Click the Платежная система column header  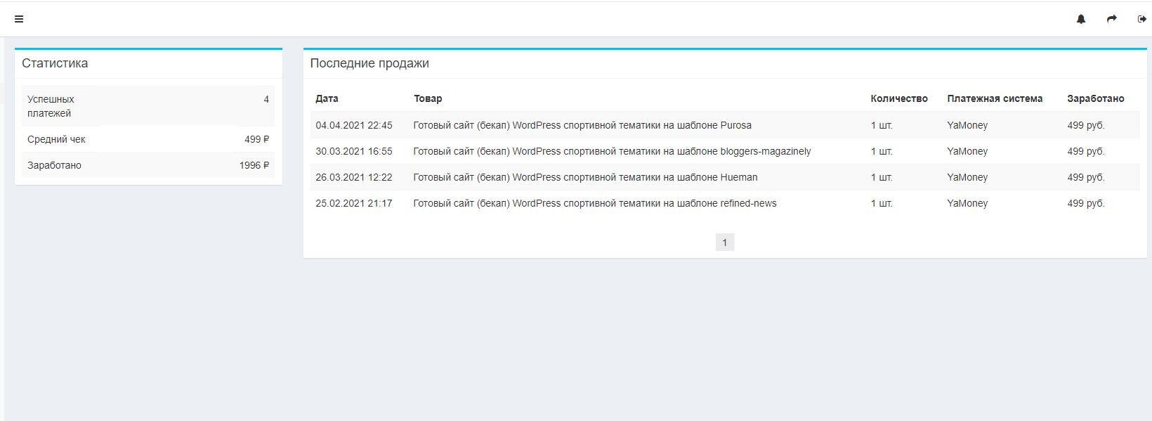(x=995, y=98)
